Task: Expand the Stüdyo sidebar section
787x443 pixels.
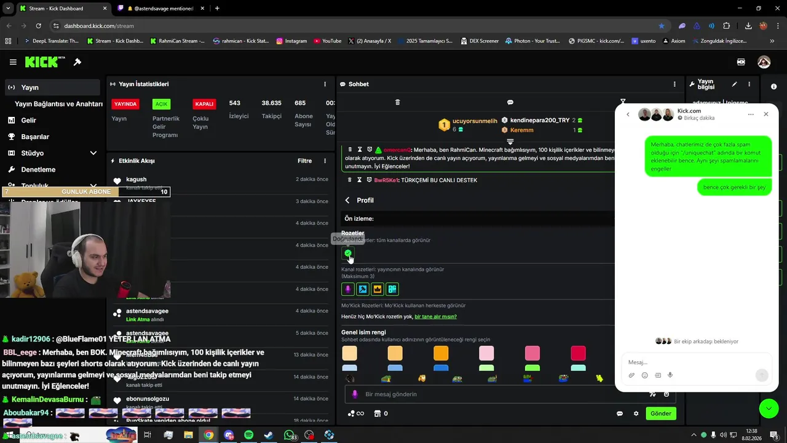Action: coord(93,153)
